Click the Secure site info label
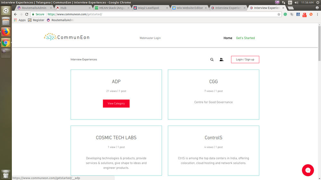321x180 pixels. (x=38, y=14)
